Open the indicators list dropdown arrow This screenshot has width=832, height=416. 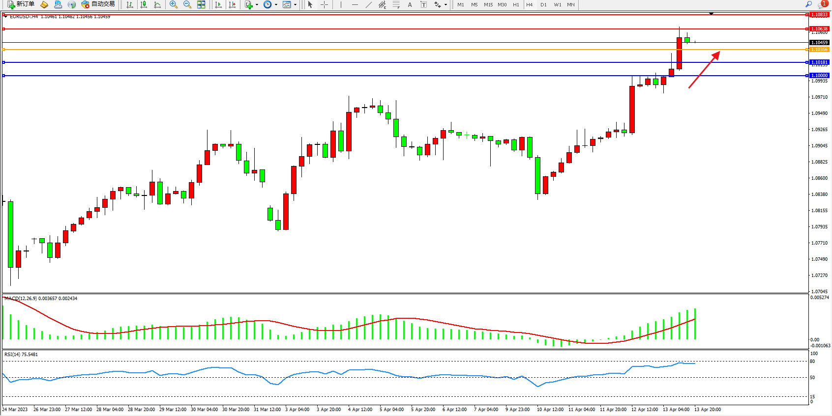tap(257, 5)
